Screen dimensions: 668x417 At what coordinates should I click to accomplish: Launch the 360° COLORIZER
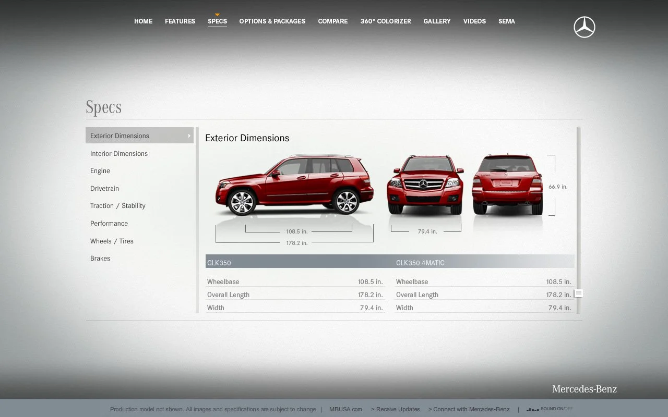point(386,21)
